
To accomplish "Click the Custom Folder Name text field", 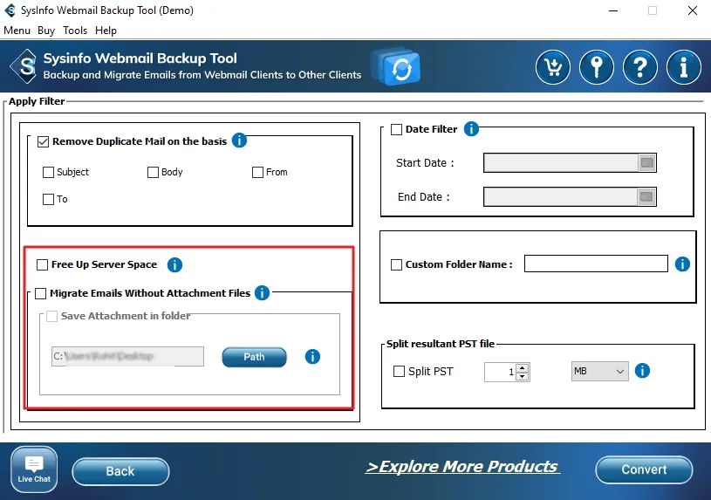I will [596, 264].
